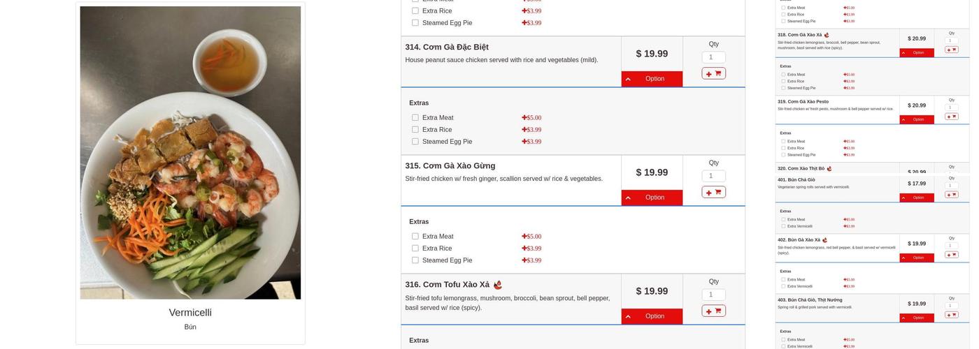Add 401 Bún Chả Giò to cart

(951, 195)
